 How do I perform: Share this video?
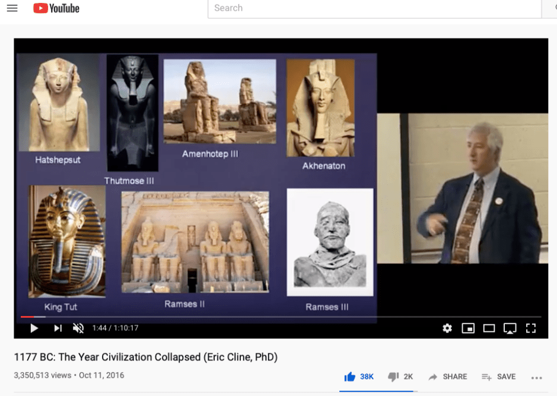tap(448, 376)
